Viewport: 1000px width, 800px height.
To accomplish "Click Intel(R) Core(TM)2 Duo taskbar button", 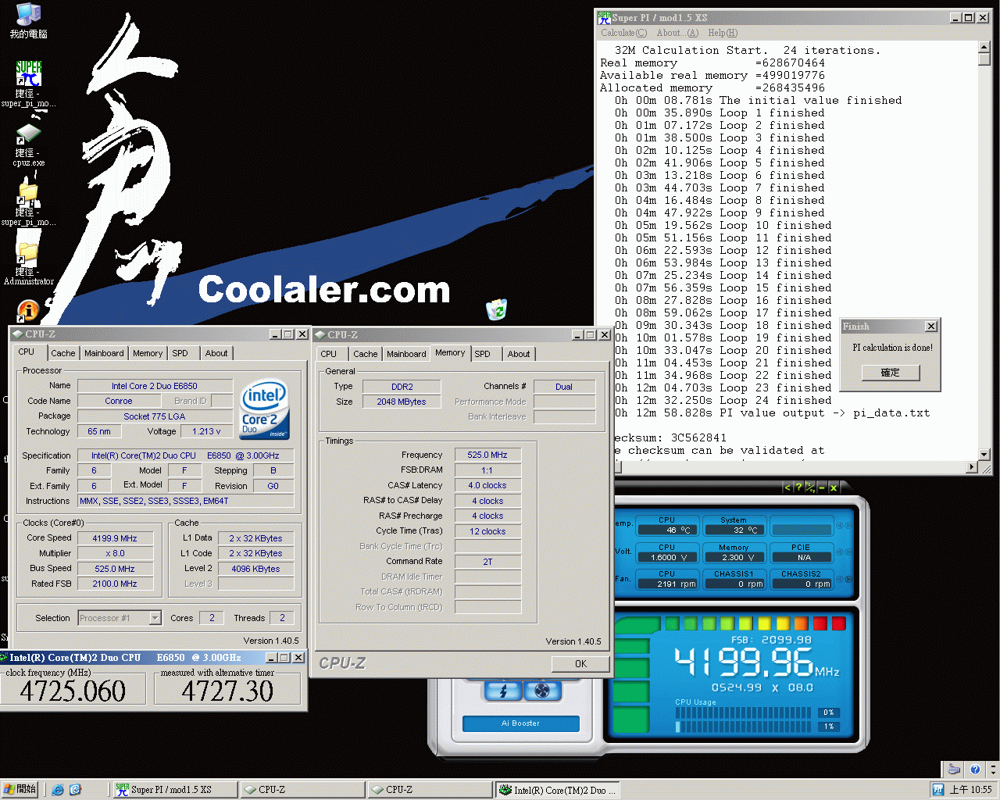I will tap(558, 790).
